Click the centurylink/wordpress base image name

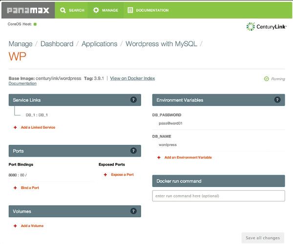pyautogui.click(x=58, y=79)
